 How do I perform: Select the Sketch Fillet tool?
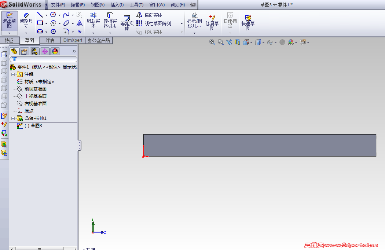point(66,32)
